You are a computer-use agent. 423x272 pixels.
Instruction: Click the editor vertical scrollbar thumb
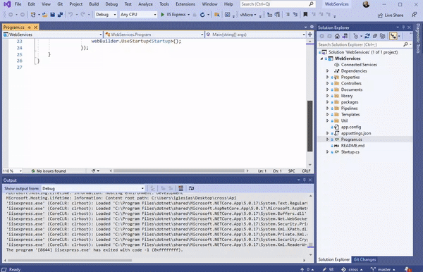pyautogui.click(x=310, y=126)
